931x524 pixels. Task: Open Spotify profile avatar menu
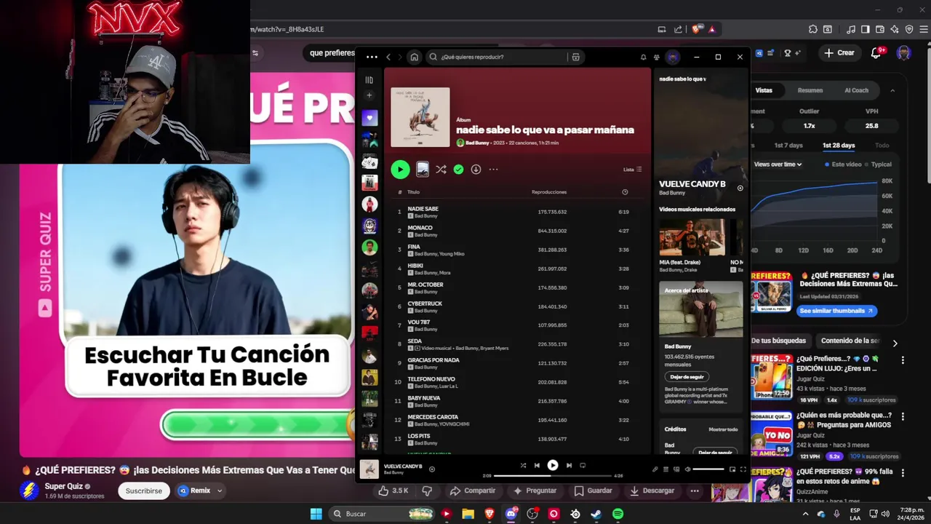[673, 57]
